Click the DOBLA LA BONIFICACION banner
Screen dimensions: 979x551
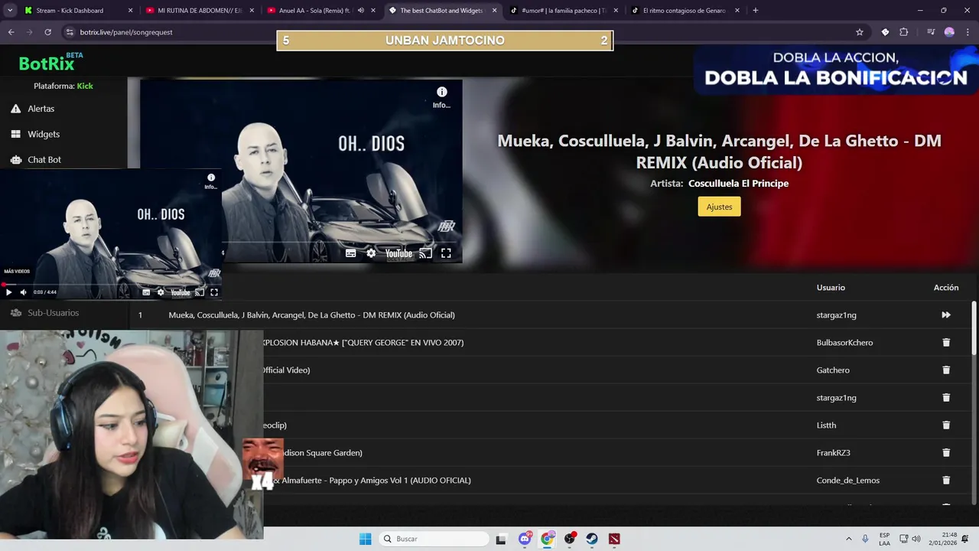pos(836,70)
